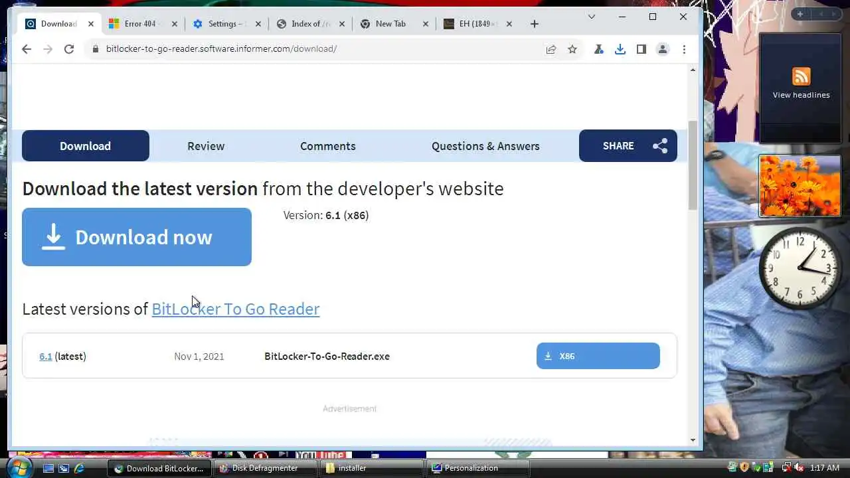Open installer folder from the taskbar
Screen dimensions: 850x478
point(372,468)
